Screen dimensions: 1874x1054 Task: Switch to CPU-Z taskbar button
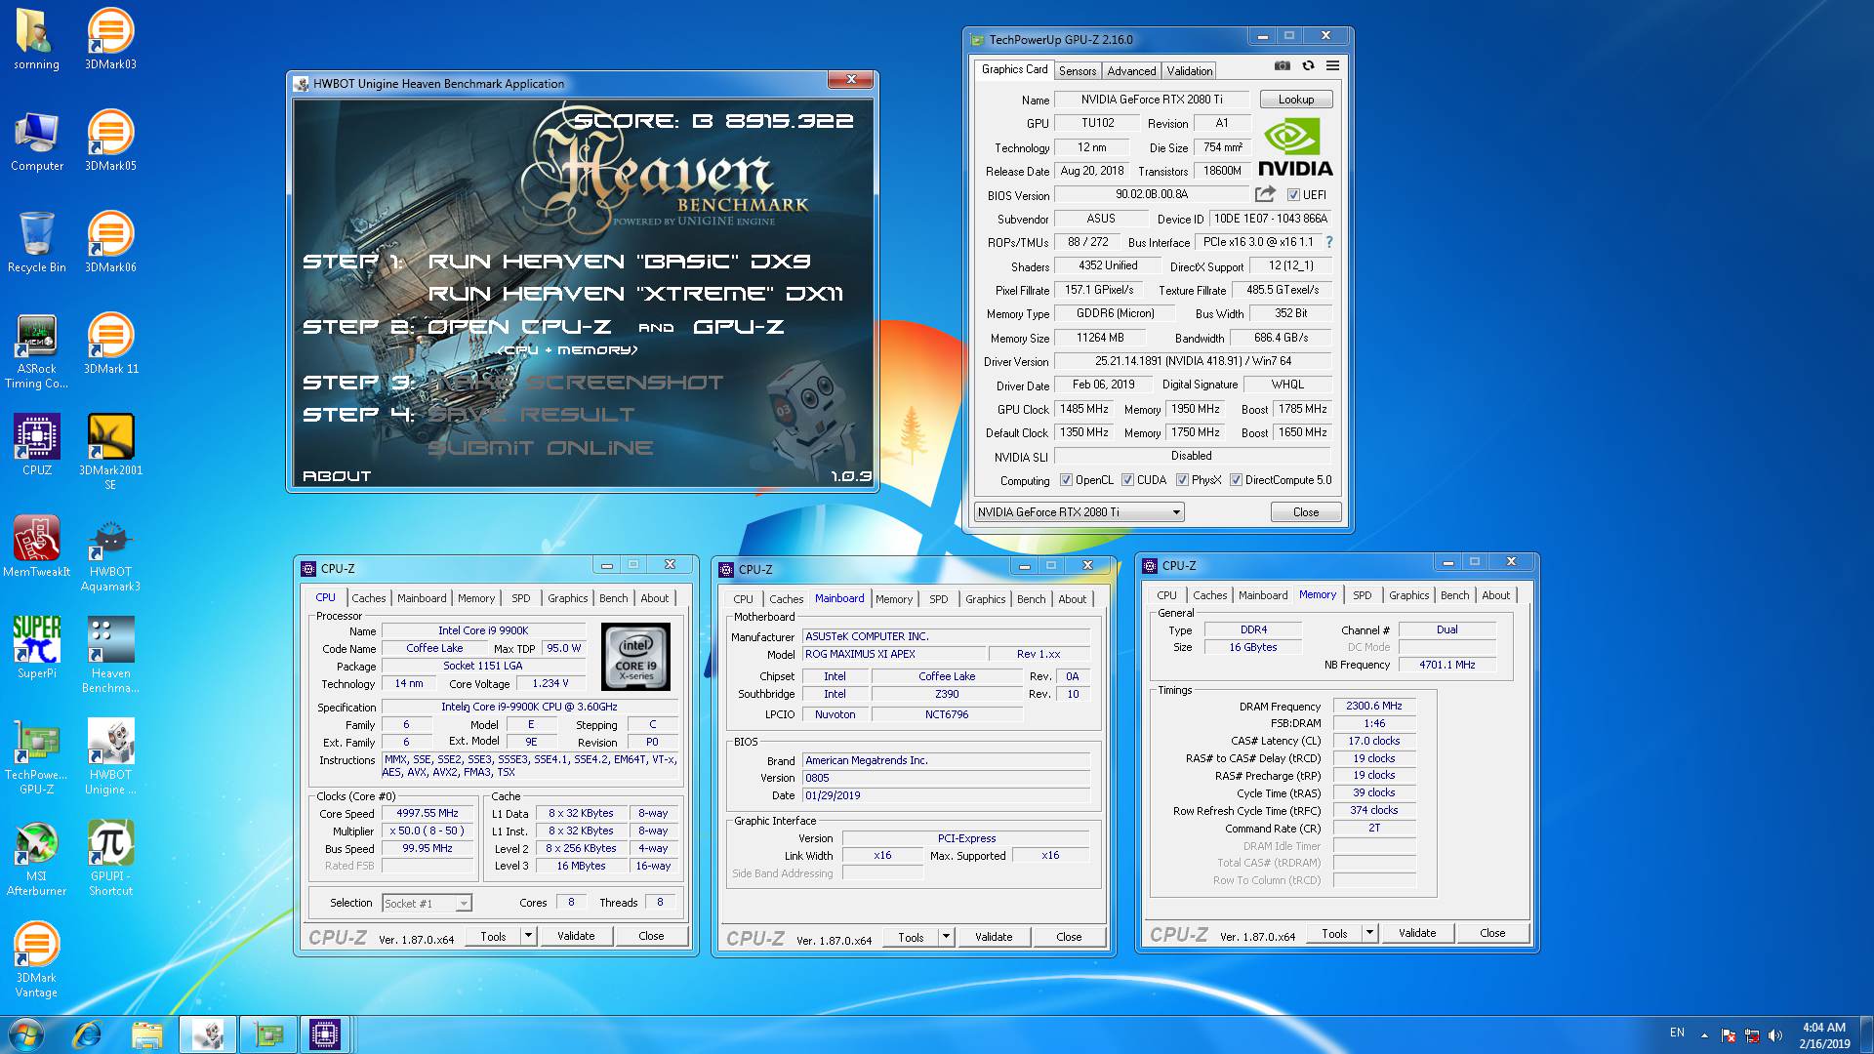pos(325,1034)
